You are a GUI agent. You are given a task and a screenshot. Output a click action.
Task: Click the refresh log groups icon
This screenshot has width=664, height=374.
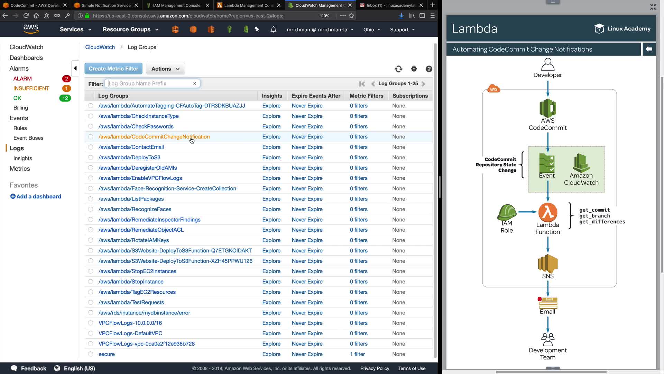coord(398,69)
